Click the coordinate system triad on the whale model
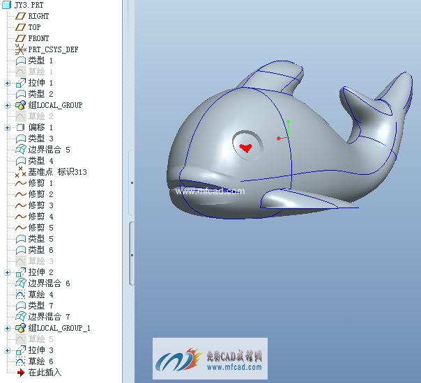The image size is (421, 383). tap(283, 131)
